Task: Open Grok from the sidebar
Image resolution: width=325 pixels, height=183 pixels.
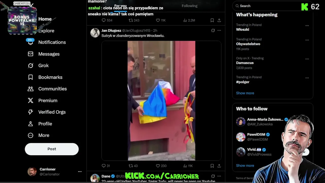Action: click(x=38, y=66)
